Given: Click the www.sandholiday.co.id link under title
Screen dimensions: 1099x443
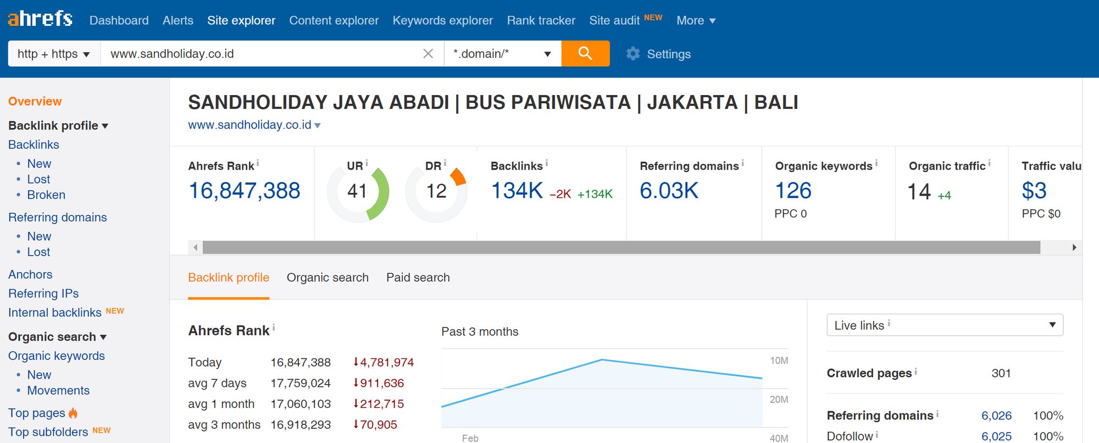Looking at the screenshot, I should click(x=250, y=125).
